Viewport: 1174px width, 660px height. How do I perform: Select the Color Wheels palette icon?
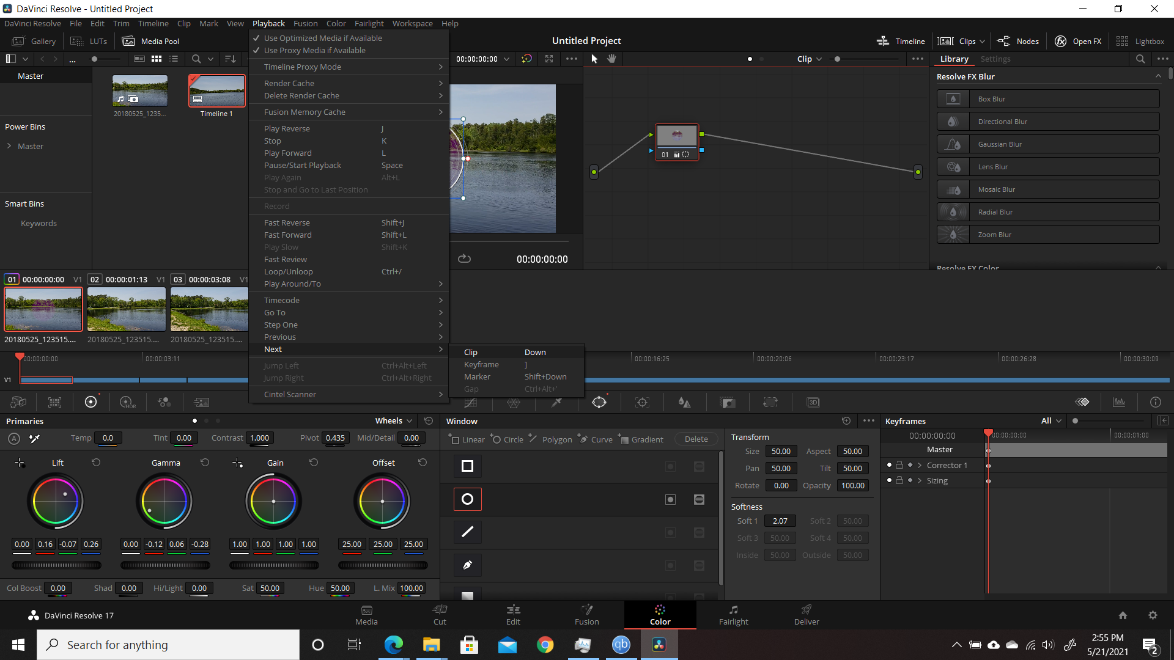tap(91, 402)
